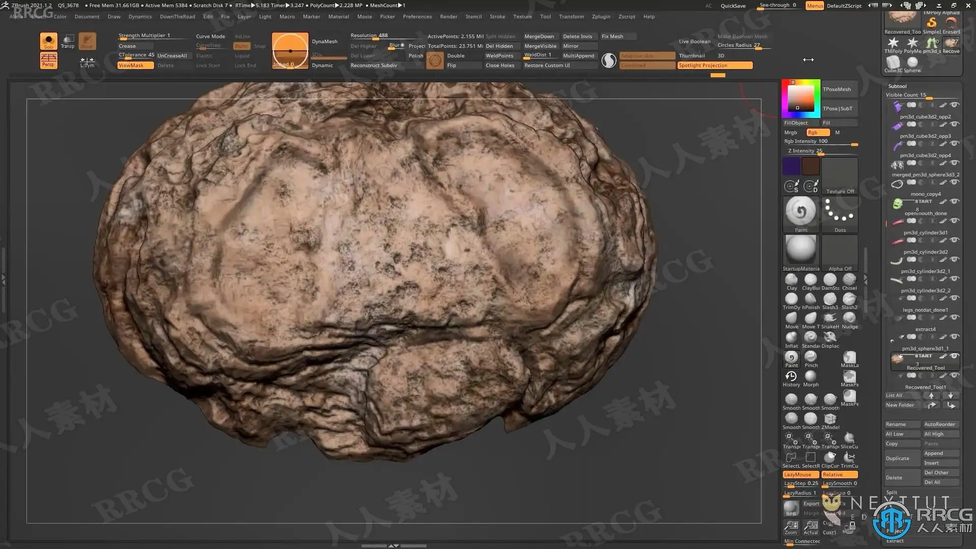Click the Close Holes button
This screenshot has height=549, width=976.
point(500,65)
